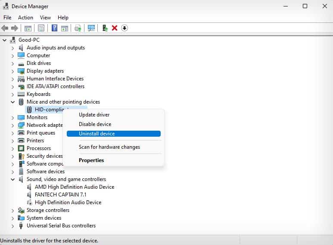Choose Disable device from context menu

tap(114, 124)
